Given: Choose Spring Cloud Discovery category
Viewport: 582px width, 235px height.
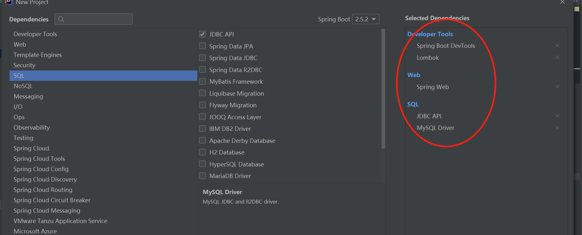Looking at the screenshot, I should [x=103, y=179].
